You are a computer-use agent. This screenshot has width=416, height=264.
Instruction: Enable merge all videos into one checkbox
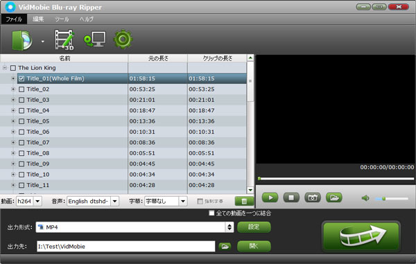[211, 213]
